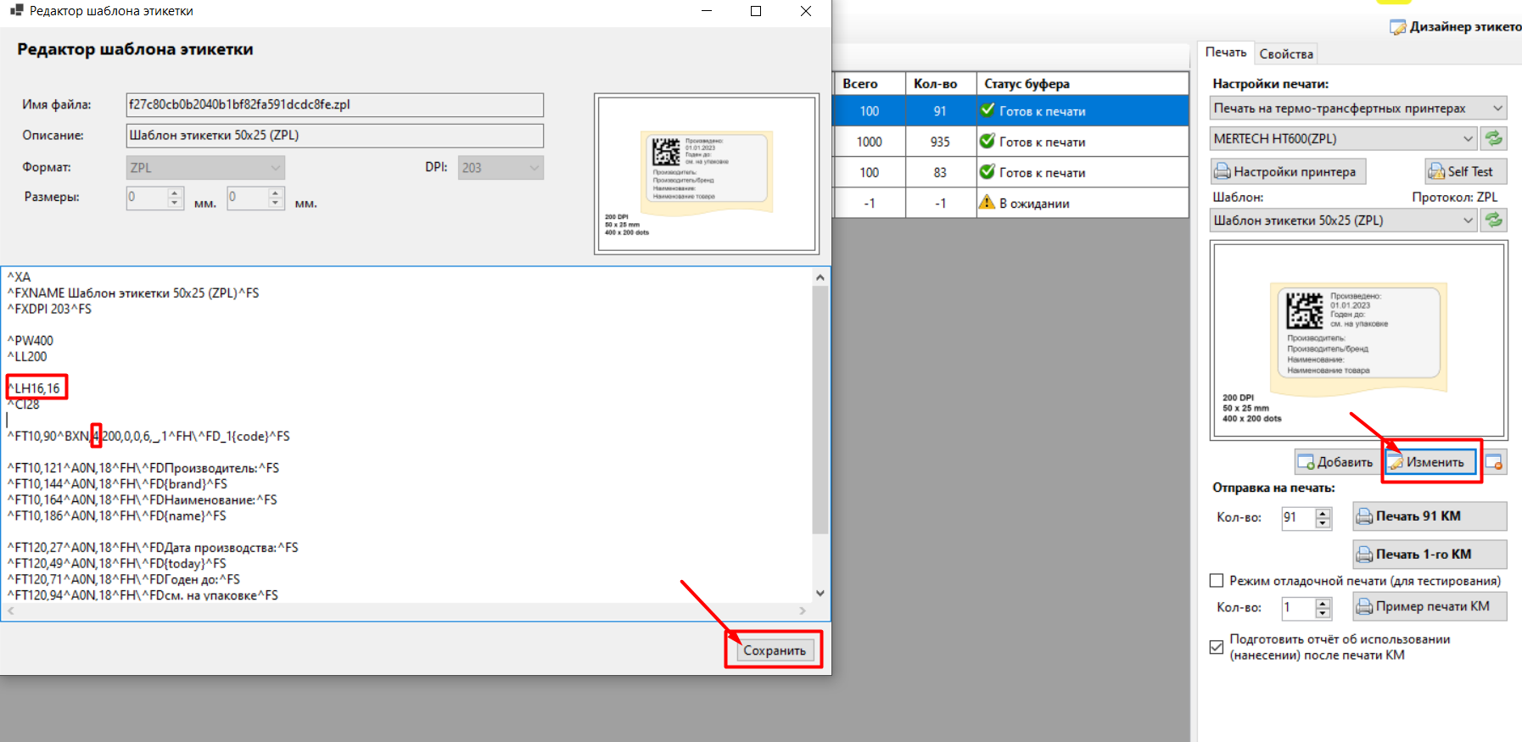Increase the print quantity of 91 by one
Viewport: 1522px width, 742px height.
coord(1323,512)
